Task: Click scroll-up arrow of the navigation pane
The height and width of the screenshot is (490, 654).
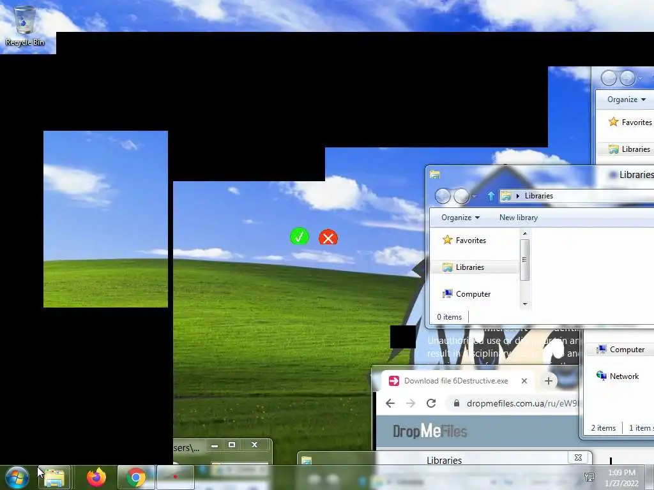Action: [x=525, y=234]
